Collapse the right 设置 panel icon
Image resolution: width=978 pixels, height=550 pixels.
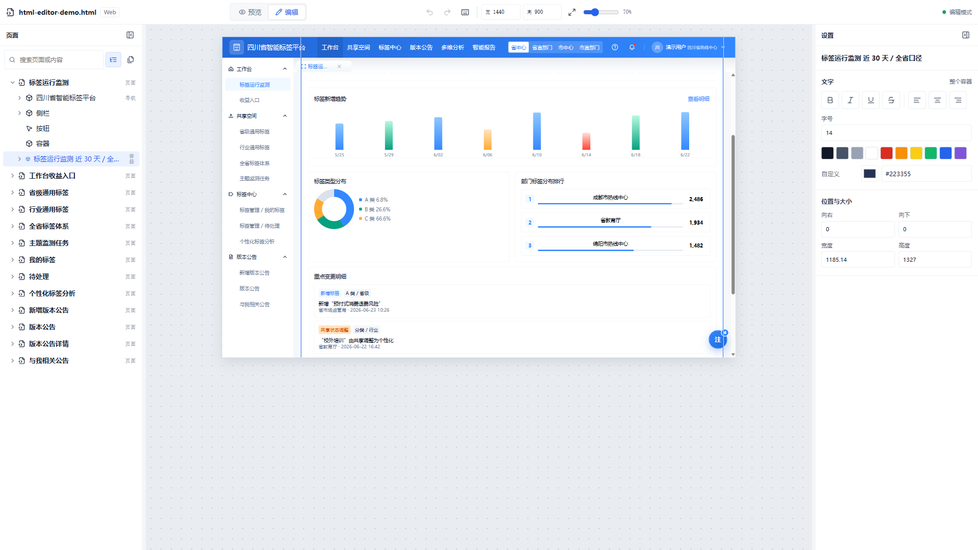coord(966,35)
